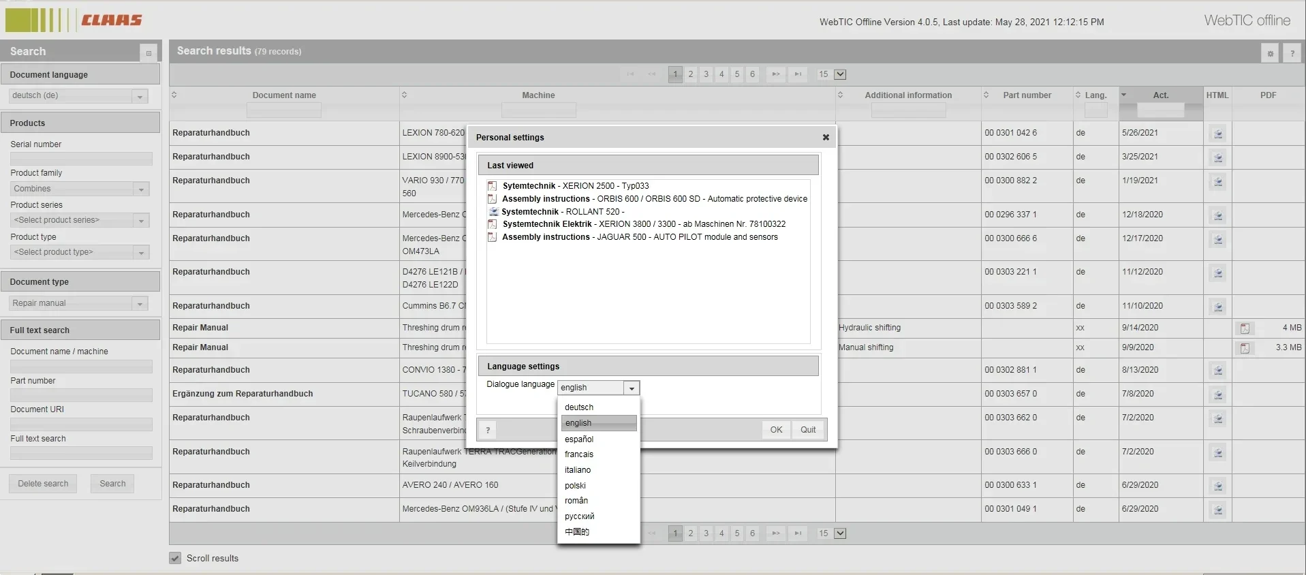Toggle the Scroll results checkbox

coord(175,558)
